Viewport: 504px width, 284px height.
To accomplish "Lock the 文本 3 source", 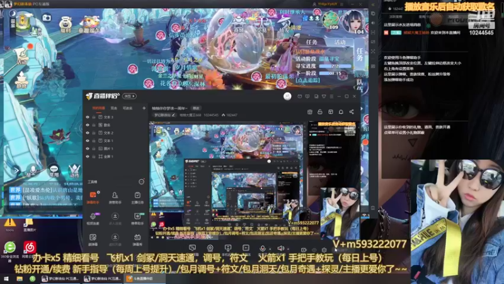I will pyautogui.click(x=94, y=117).
